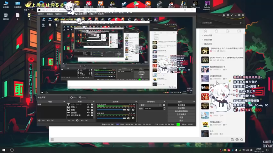This screenshot has height=153, width=273.
Task: Pop out the 场景 dock panel
Action: [x=64, y=101]
